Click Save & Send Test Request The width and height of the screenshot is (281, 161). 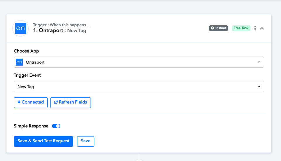pyautogui.click(x=43, y=141)
